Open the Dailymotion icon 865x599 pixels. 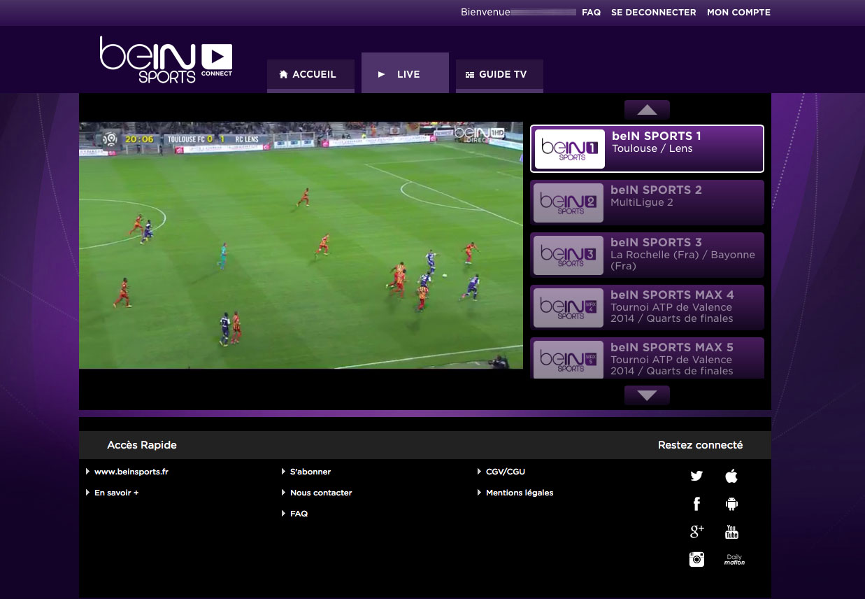tap(734, 559)
